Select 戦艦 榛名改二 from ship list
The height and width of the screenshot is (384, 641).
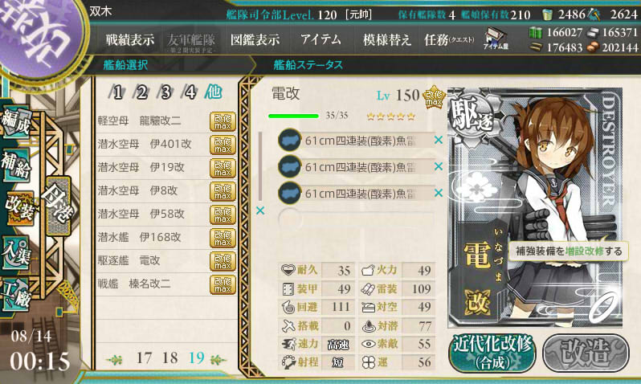point(165,284)
